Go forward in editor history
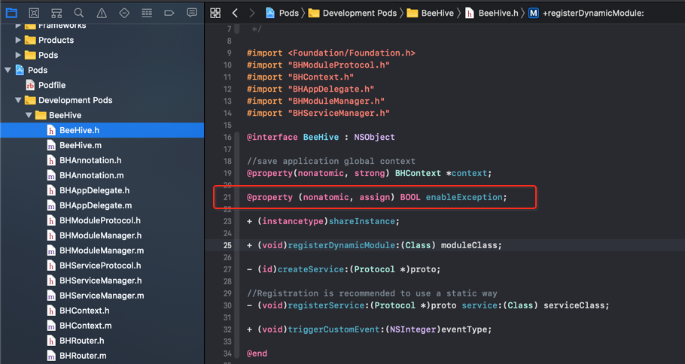 [x=251, y=13]
